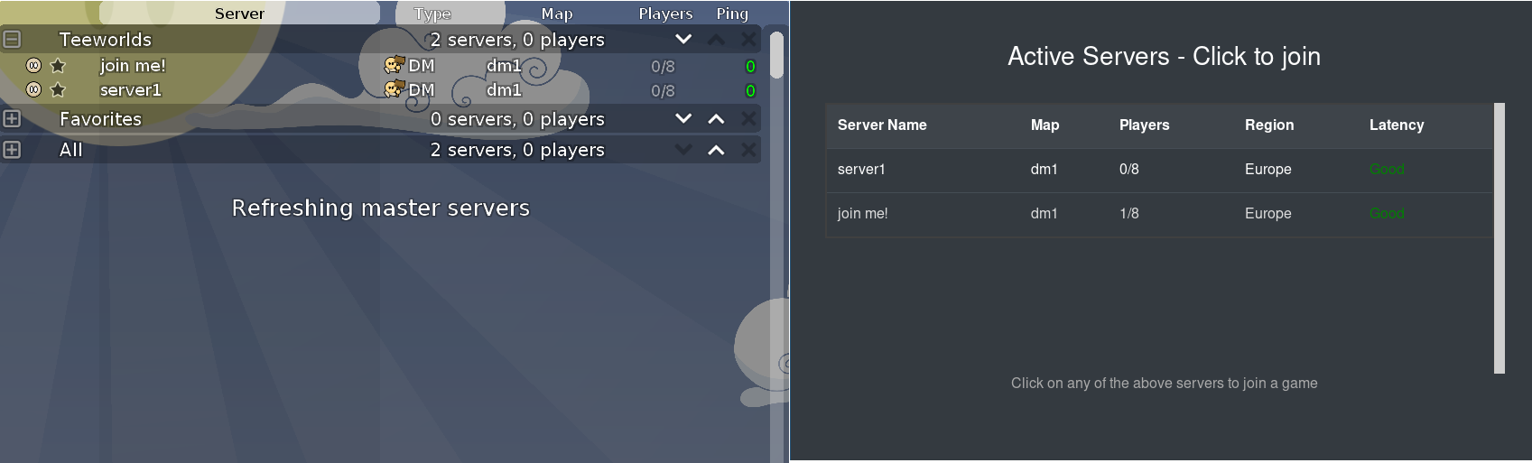1532x463 pixels.
Task: Toggle favorite star for server1
Action: 58,90
